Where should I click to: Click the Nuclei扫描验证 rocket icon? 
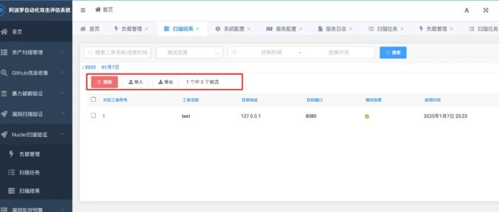(x=4, y=135)
